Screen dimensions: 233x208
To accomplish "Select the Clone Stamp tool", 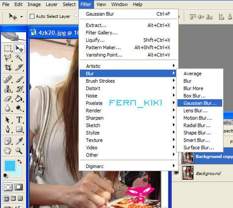I will click(x=7, y=89).
